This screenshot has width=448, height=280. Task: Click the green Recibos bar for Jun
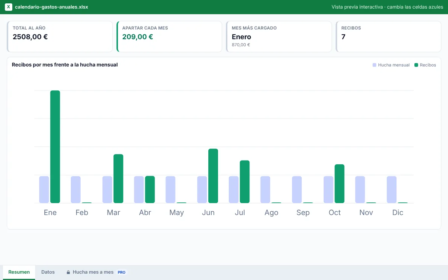point(213,176)
